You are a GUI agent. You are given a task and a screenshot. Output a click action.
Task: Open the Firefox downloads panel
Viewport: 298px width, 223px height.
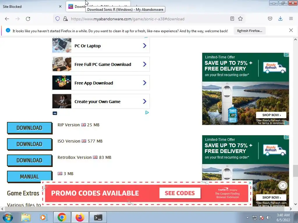[280, 19]
